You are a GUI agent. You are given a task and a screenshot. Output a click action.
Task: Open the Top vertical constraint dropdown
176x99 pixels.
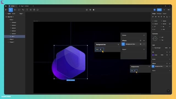(163, 40)
